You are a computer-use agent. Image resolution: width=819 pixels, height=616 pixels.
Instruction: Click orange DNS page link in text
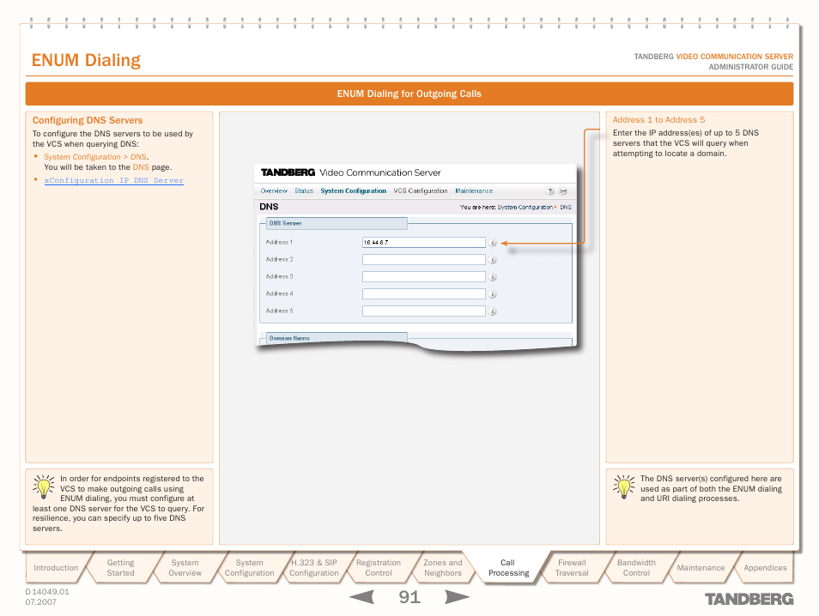tap(141, 167)
